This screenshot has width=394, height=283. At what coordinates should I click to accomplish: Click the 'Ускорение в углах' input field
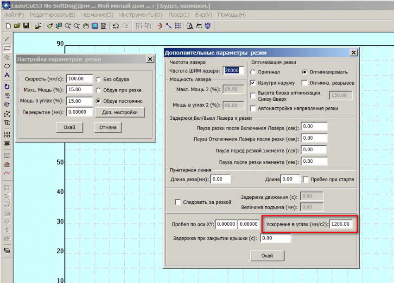click(342, 224)
